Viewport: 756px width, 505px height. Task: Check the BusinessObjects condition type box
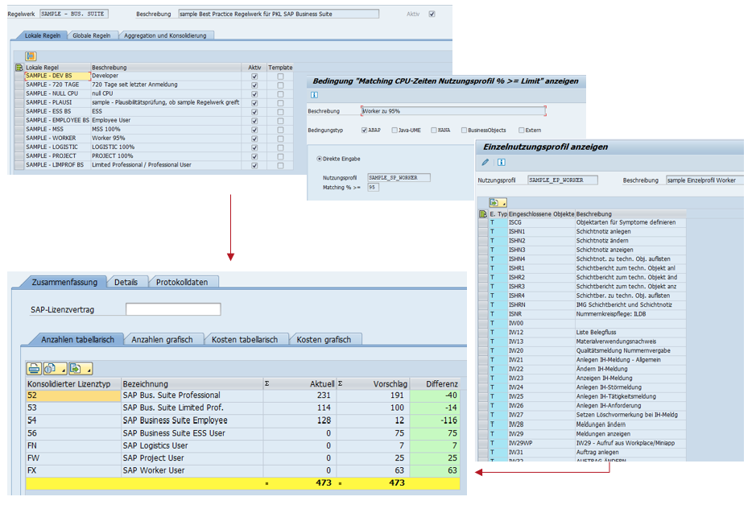point(465,130)
